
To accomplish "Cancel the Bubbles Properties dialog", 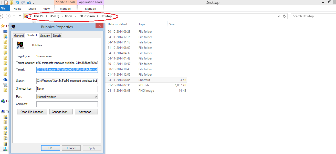I will (x=71, y=148).
